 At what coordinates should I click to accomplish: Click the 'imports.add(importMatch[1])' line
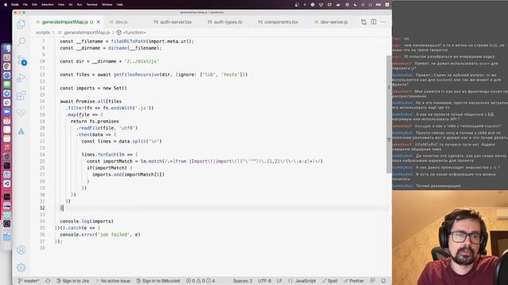click(x=129, y=174)
